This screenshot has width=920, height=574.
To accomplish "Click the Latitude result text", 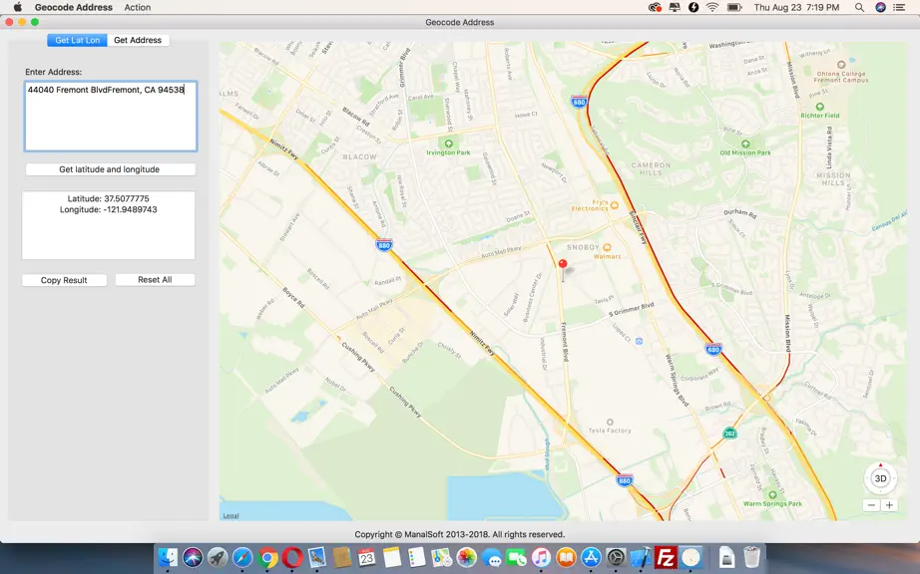I will [108, 198].
